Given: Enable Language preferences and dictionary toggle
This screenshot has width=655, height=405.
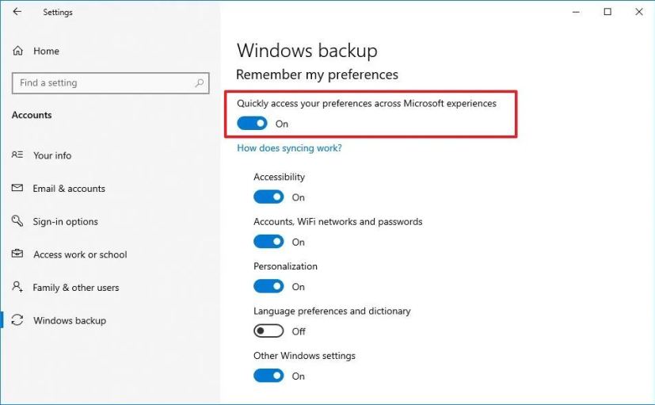Looking at the screenshot, I should click(268, 331).
